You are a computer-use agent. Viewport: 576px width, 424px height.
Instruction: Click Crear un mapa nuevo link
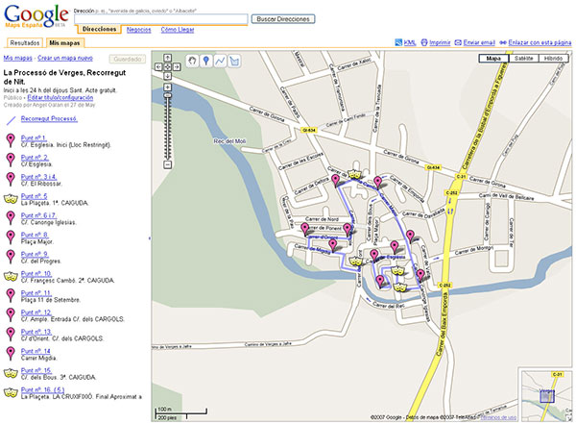(x=65, y=58)
